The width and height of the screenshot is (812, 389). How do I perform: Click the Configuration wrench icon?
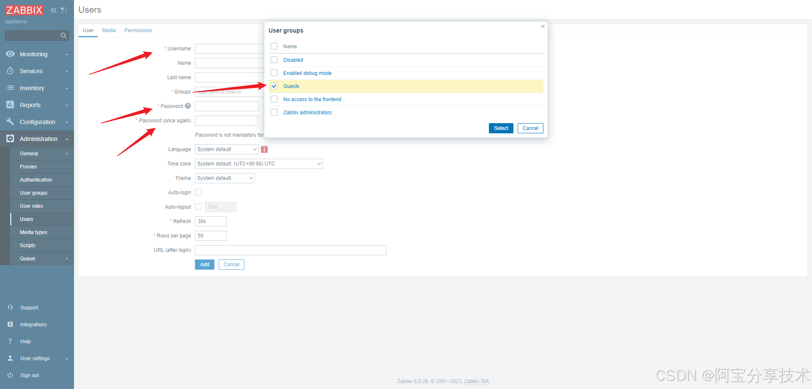[x=10, y=121]
